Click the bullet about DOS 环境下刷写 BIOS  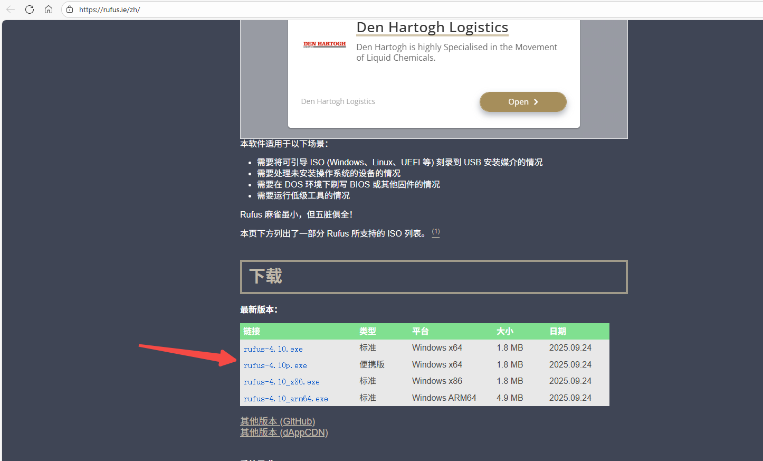(x=348, y=184)
